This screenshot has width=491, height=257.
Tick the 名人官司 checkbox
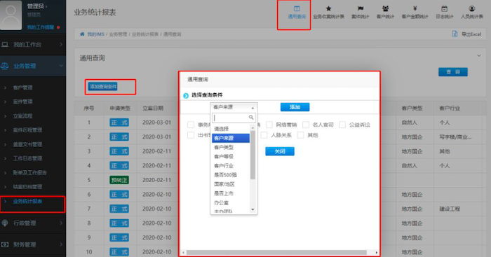coord(306,125)
